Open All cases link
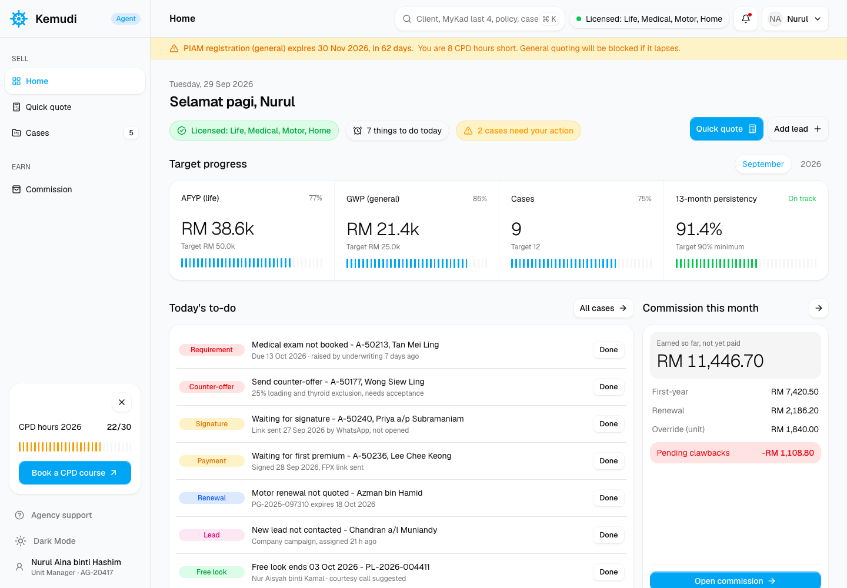847x588 pixels. pyautogui.click(x=603, y=308)
